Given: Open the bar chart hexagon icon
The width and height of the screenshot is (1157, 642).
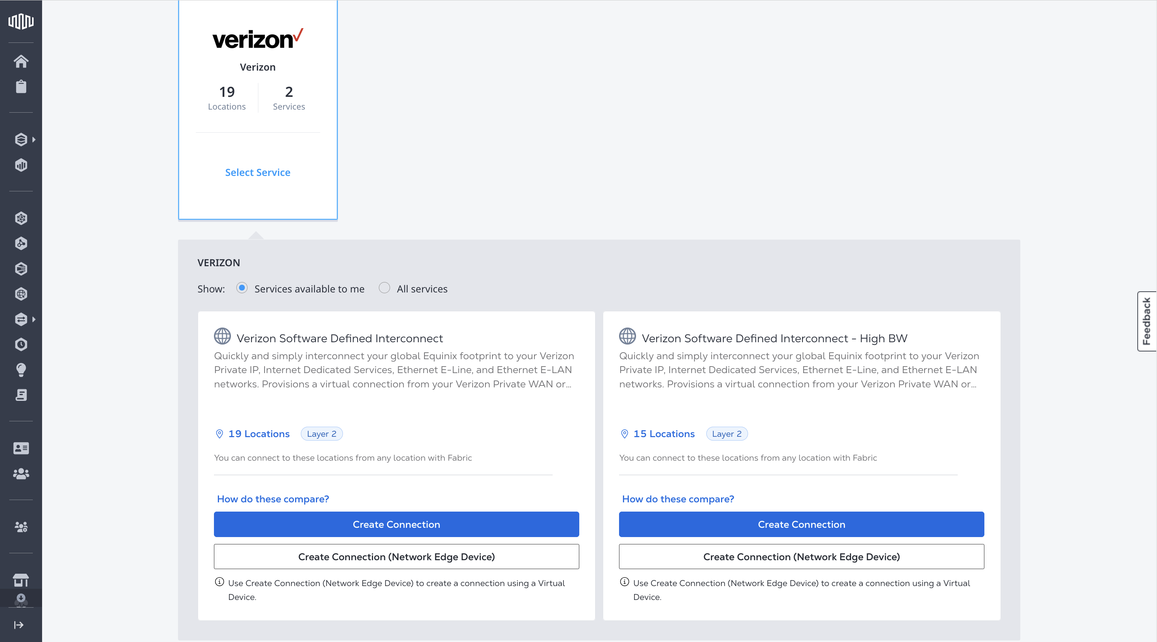Looking at the screenshot, I should coord(21,165).
